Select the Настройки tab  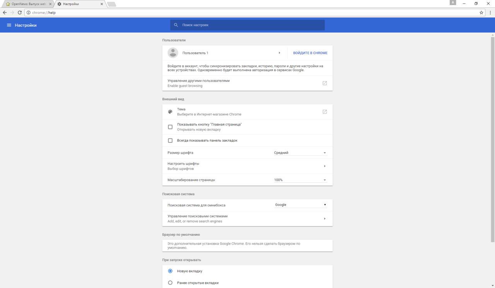(x=80, y=4)
